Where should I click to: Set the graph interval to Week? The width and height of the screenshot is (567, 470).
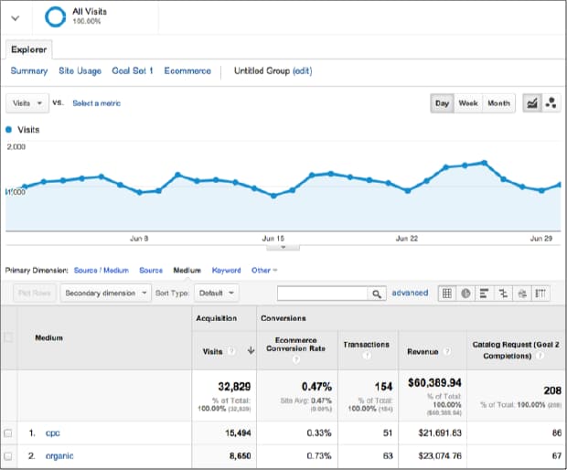click(468, 103)
